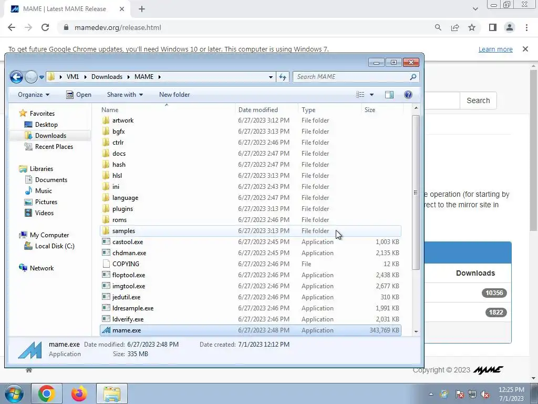Click New folder in Explorer toolbar
Viewport: 538px width, 404px height.
click(174, 95)
